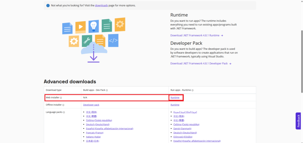This screenshot has height=143, width=303.
Task: Open the downloads page link in the banner
Action: 101,5
